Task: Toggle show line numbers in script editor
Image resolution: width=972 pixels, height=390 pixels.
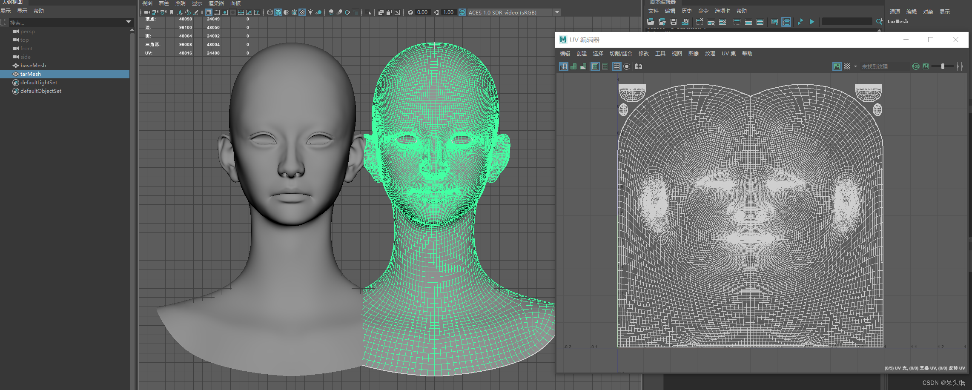Action: point(786,22)
